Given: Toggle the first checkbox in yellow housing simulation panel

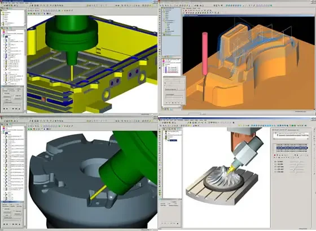Looking at the screenshot, I should pyautogui.click(x=3, y=94).
